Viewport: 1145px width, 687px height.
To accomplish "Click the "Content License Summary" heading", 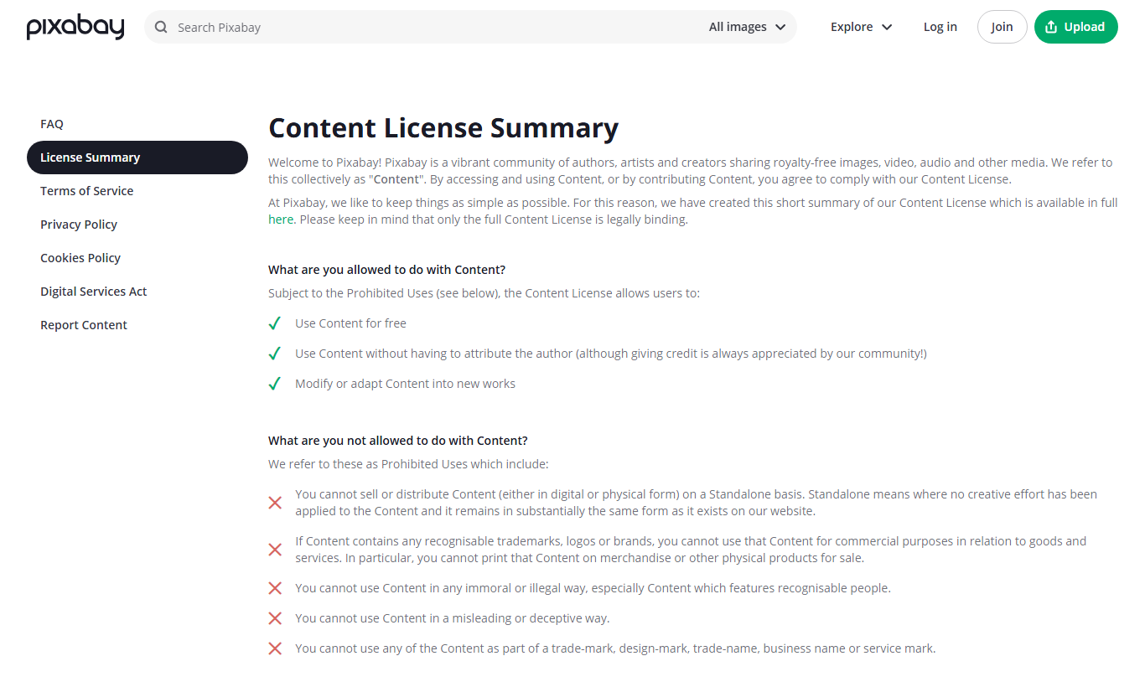I will tap(443, 128).
